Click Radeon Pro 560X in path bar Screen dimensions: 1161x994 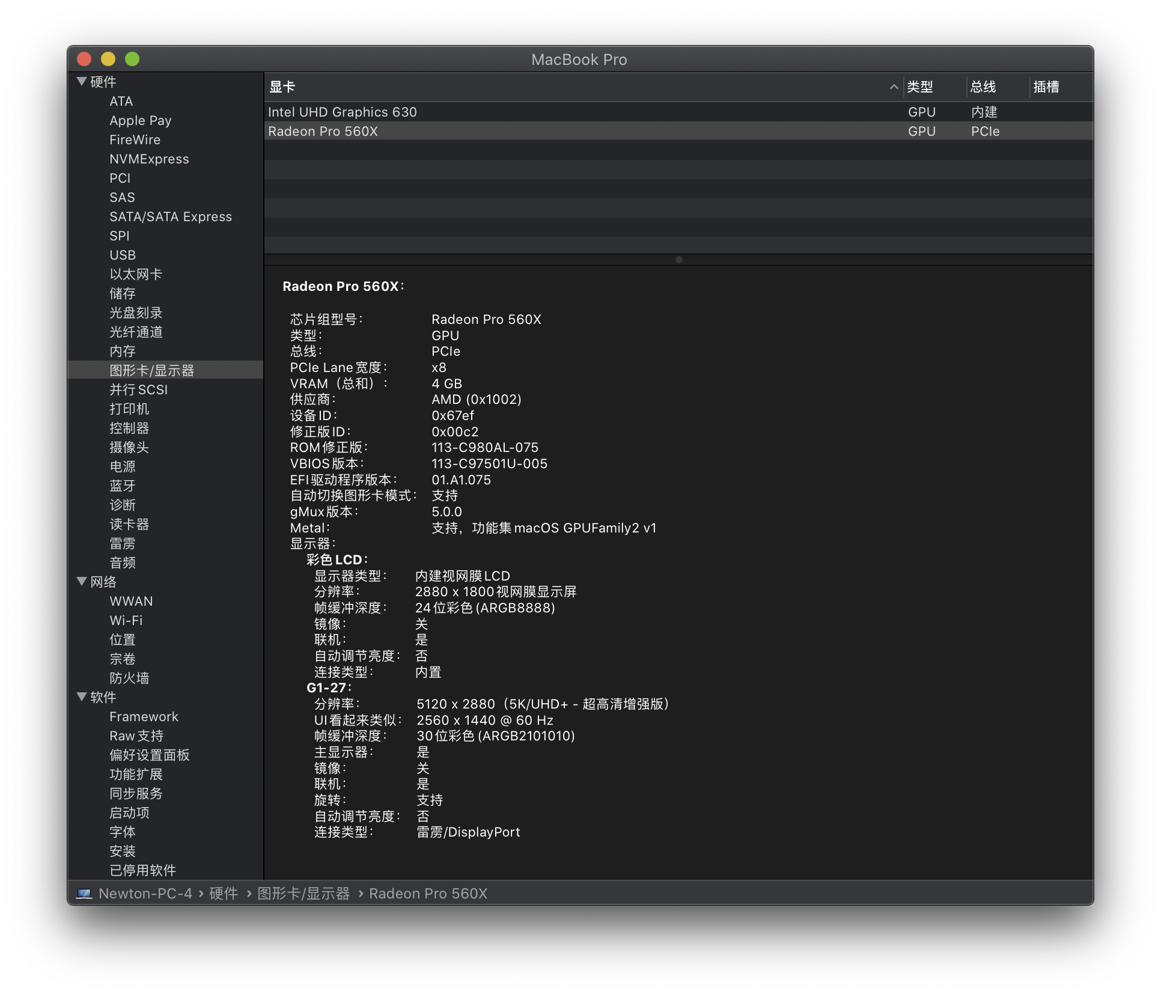428,894
